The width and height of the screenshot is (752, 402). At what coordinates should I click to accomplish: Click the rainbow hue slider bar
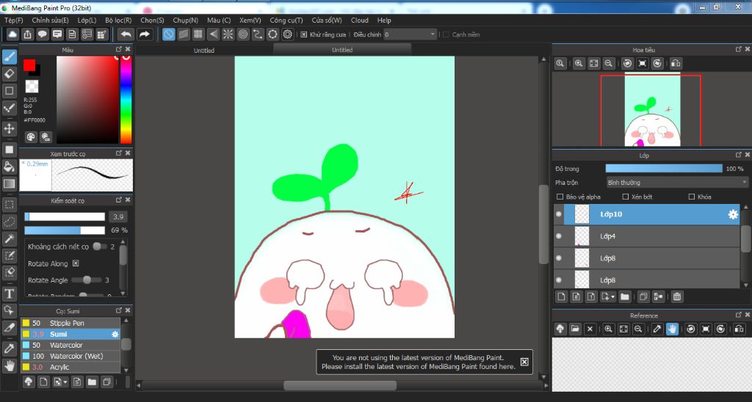click(x=126, y=99)
